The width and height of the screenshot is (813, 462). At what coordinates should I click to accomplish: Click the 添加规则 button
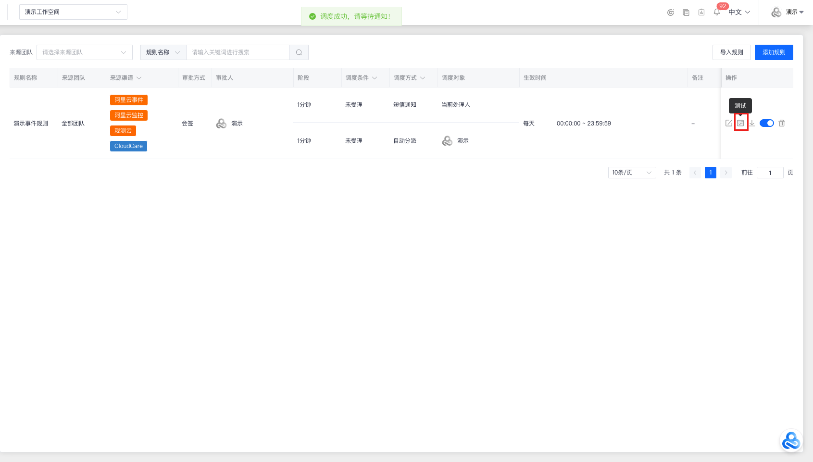(x=774, y=52)
